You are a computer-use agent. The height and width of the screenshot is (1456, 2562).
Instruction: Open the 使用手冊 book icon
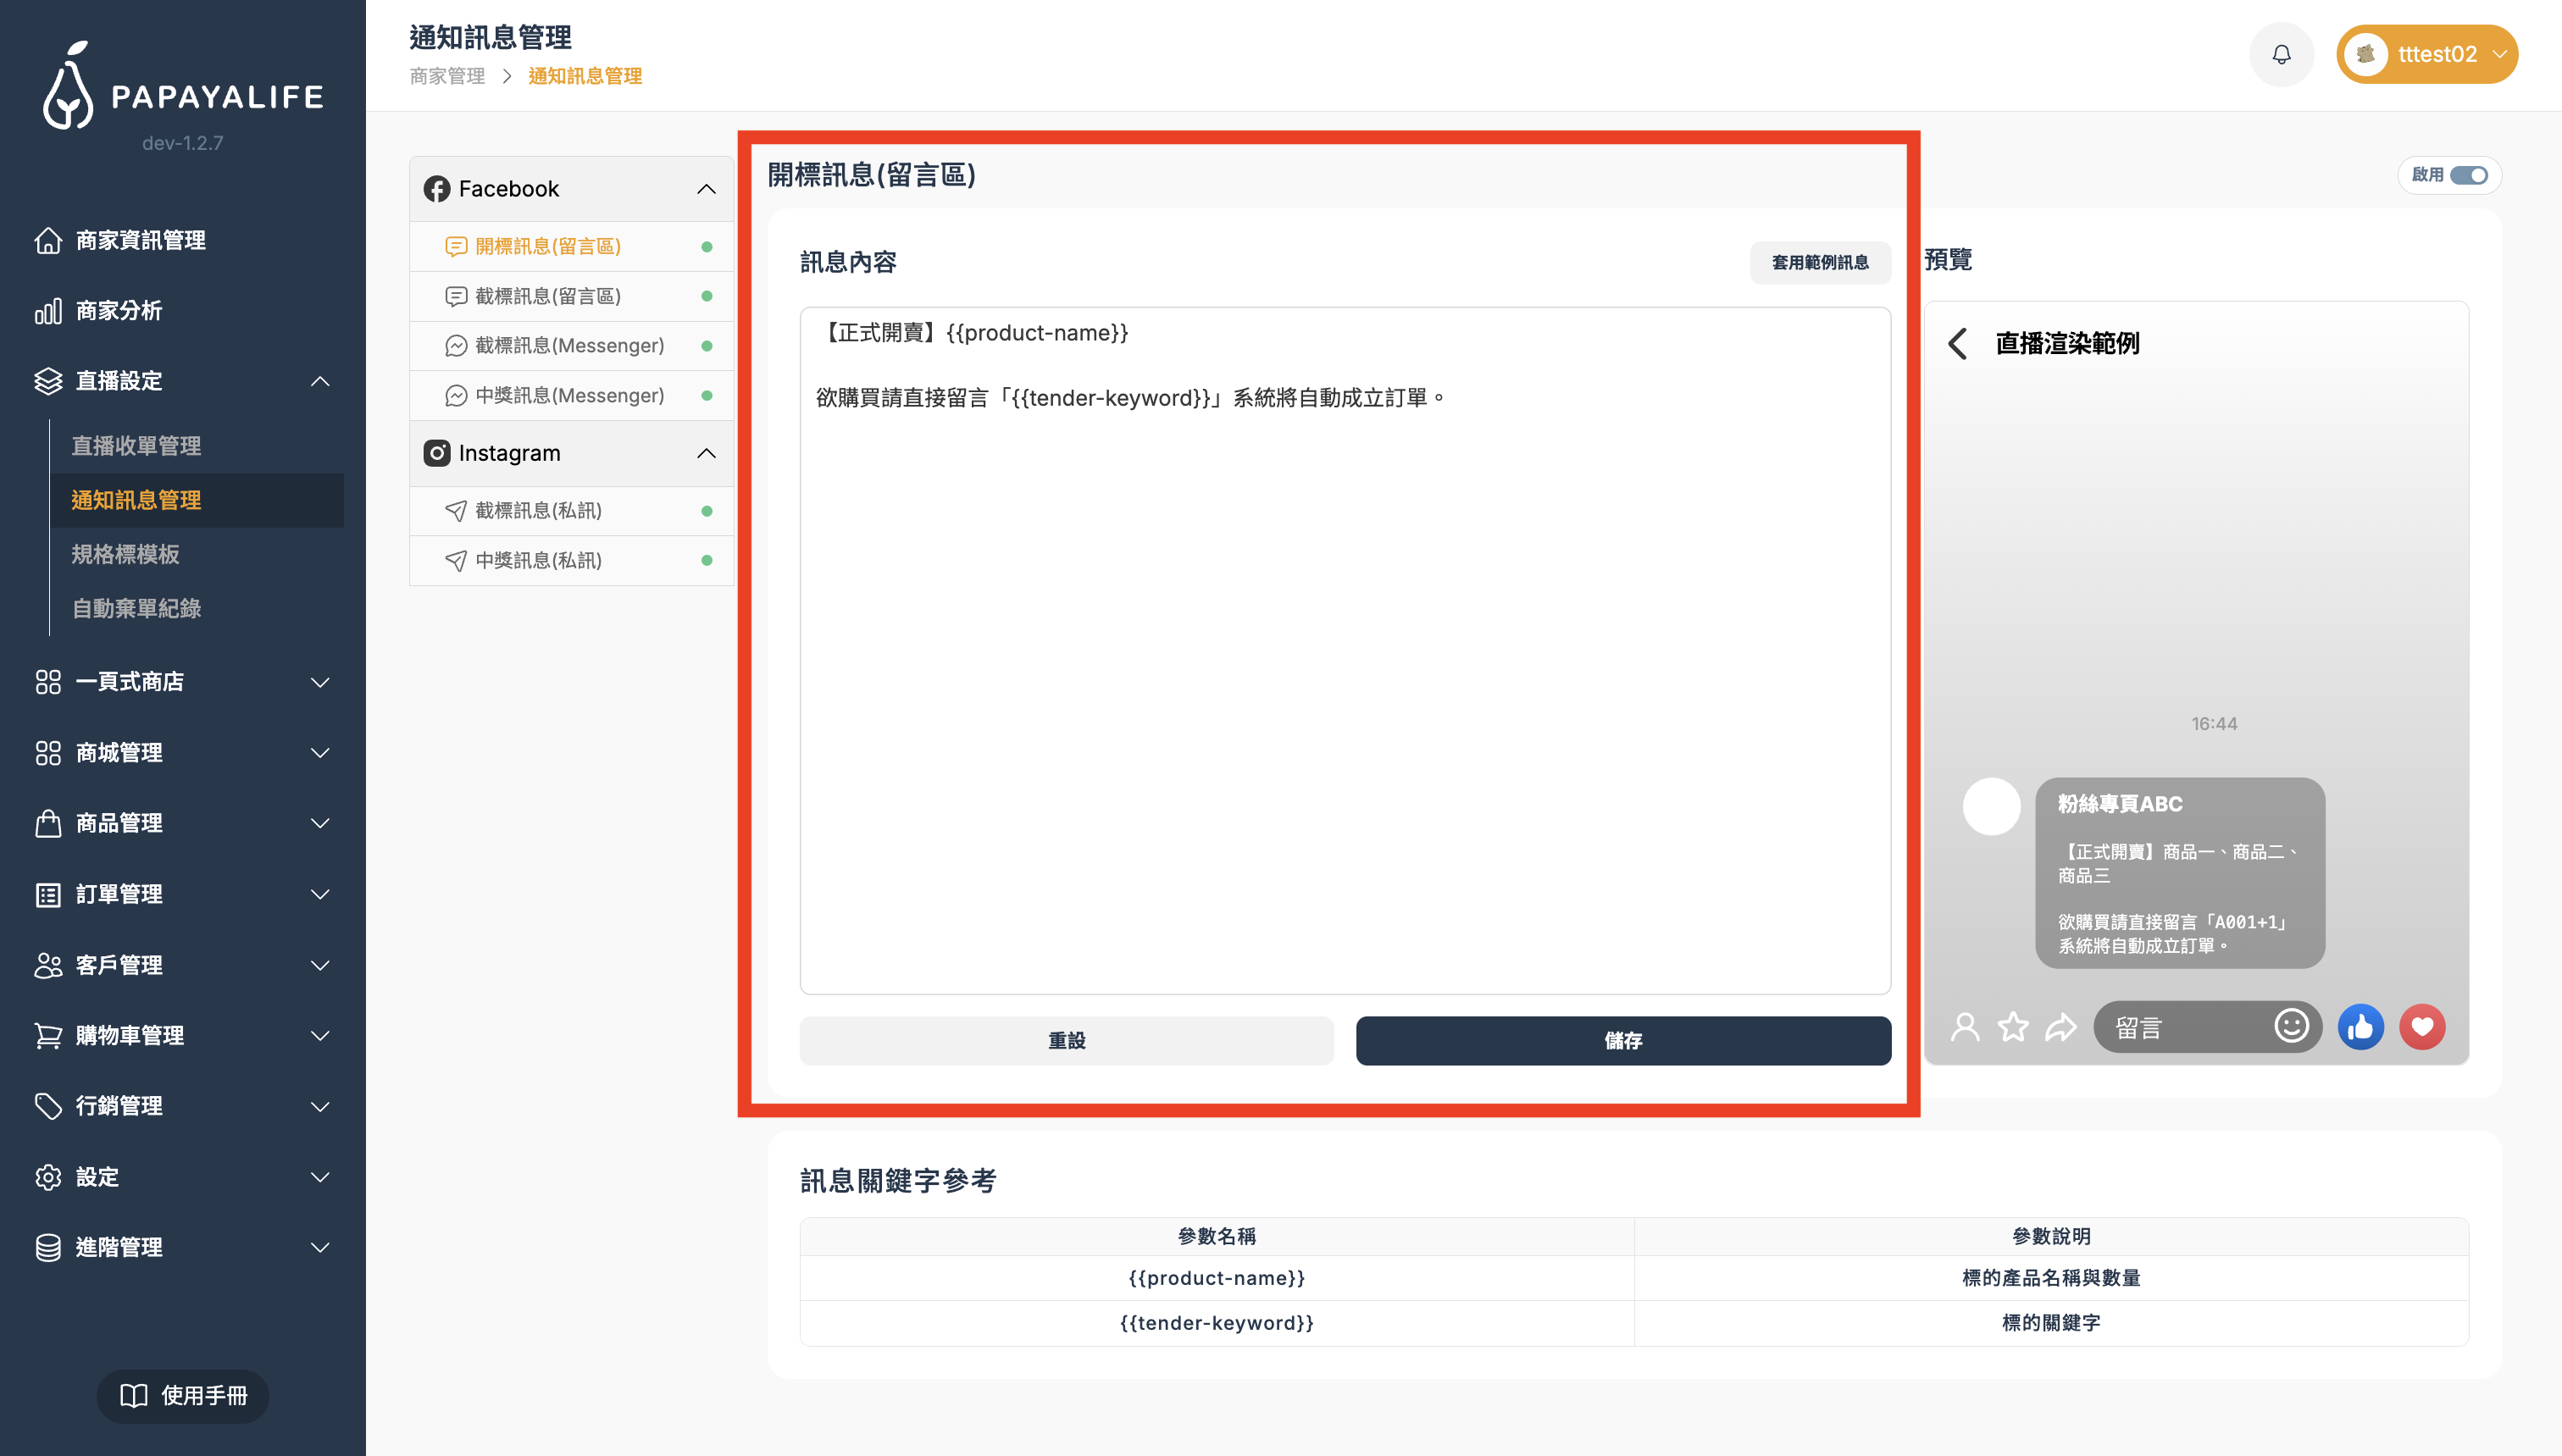coord(132,1396)
